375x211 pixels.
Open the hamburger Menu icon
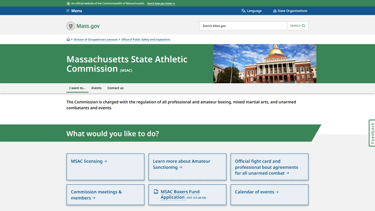(68, 11)
